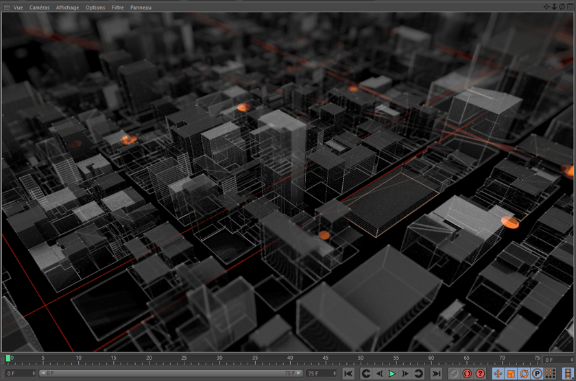Toggle Scale keyframe recording
The image size is (576, 381).
click(x=511, y=373)
